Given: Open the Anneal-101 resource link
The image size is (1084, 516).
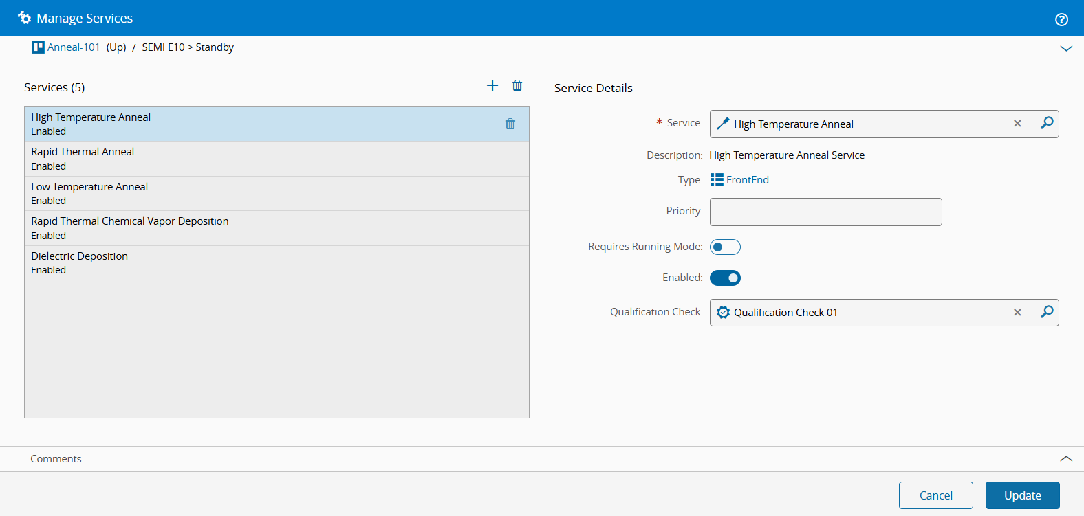Looking at the screenshot, I should (x=73, y=47).
